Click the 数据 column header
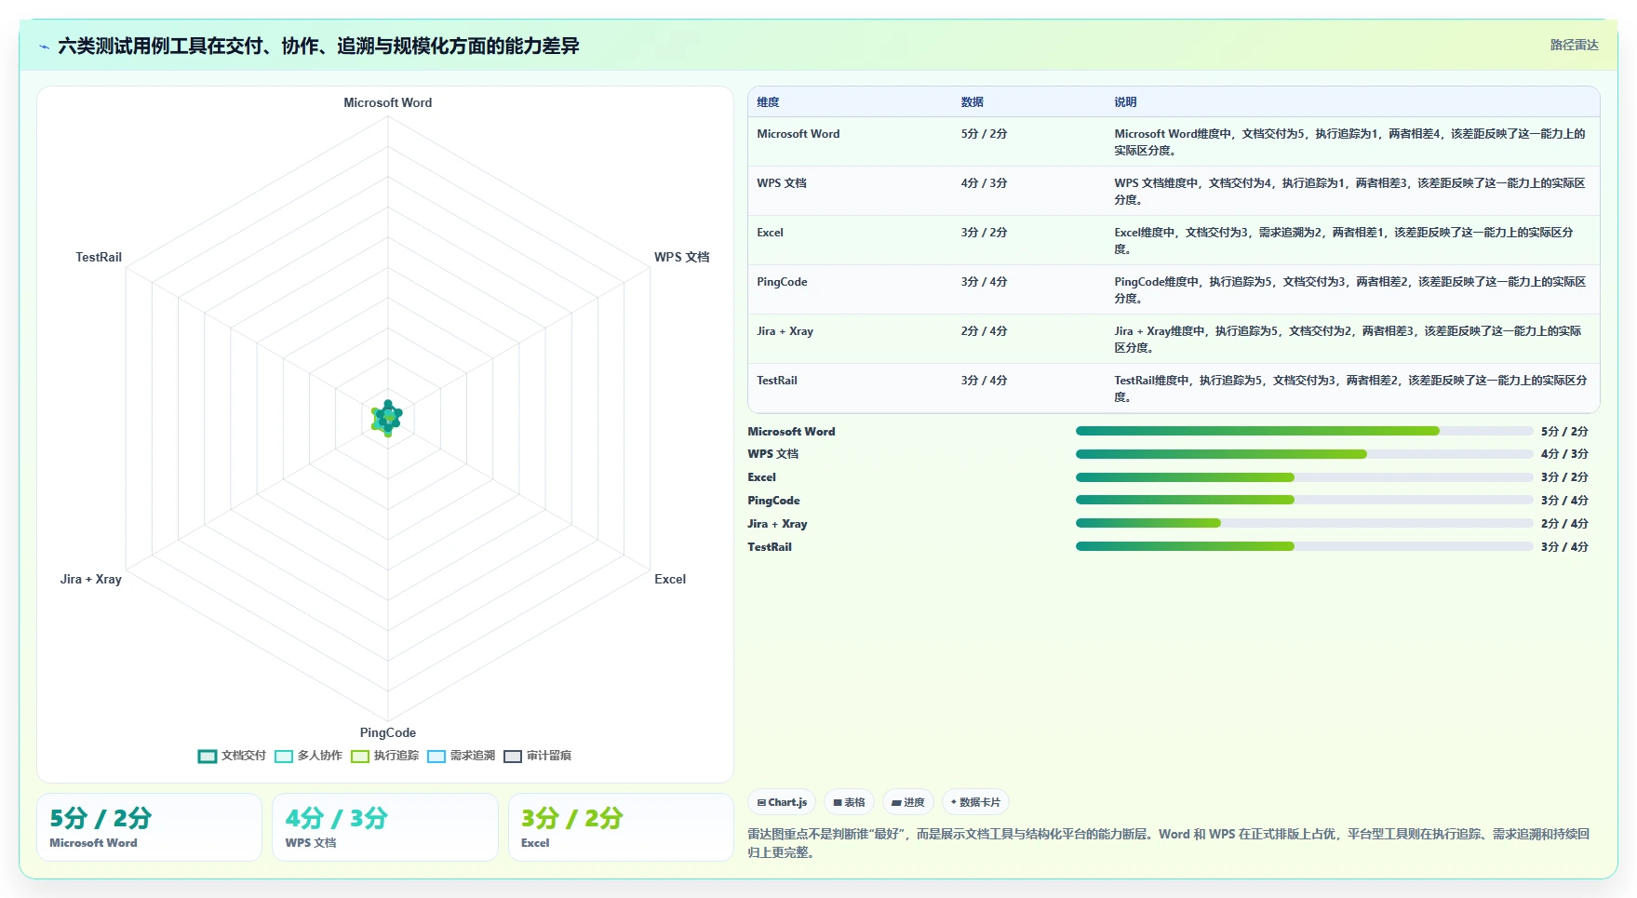1637x898 pixels. [x=973, y=102]
